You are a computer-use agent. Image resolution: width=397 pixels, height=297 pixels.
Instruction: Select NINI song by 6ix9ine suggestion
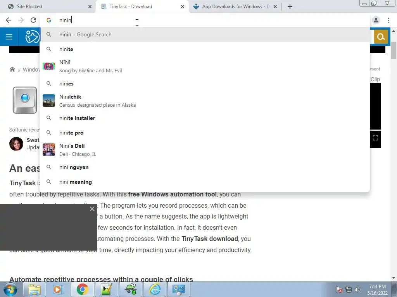[x=205, y=66]
